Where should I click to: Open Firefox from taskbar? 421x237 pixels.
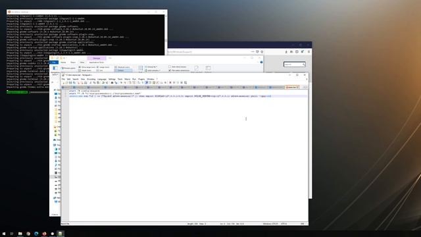(x=44, y=234)
